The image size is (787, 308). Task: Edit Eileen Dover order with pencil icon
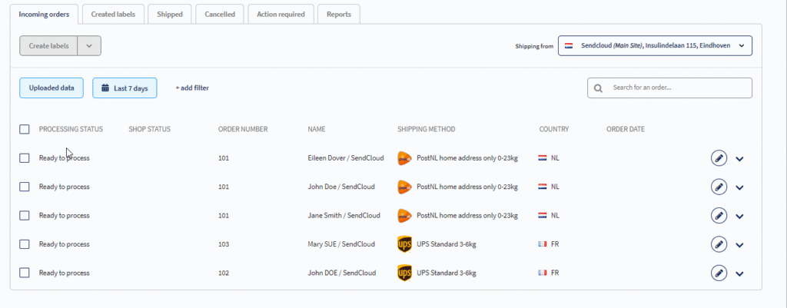click(719, 158)
